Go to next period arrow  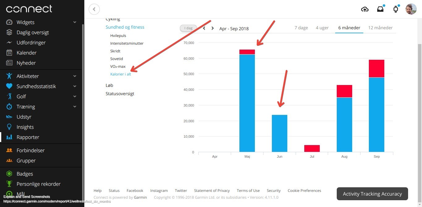(213, 28)
